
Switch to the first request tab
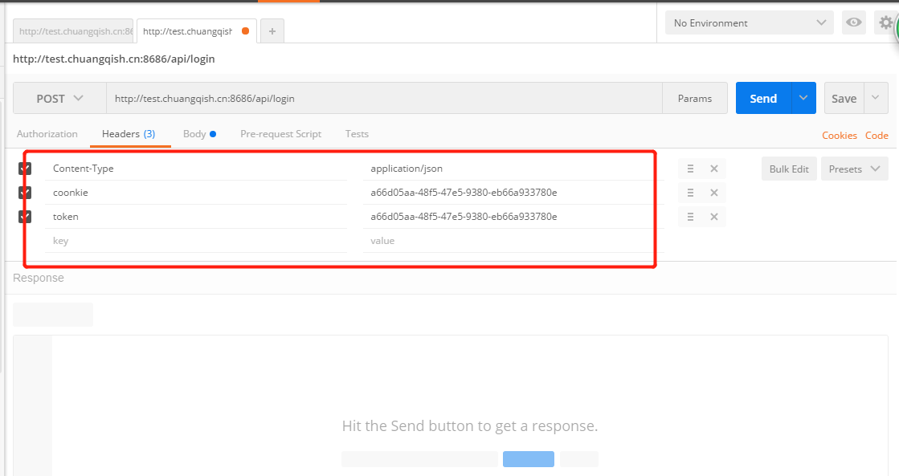[x=73, y=31]
